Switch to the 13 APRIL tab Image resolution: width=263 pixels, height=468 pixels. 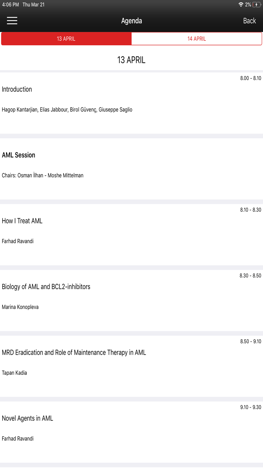(66, 39)
